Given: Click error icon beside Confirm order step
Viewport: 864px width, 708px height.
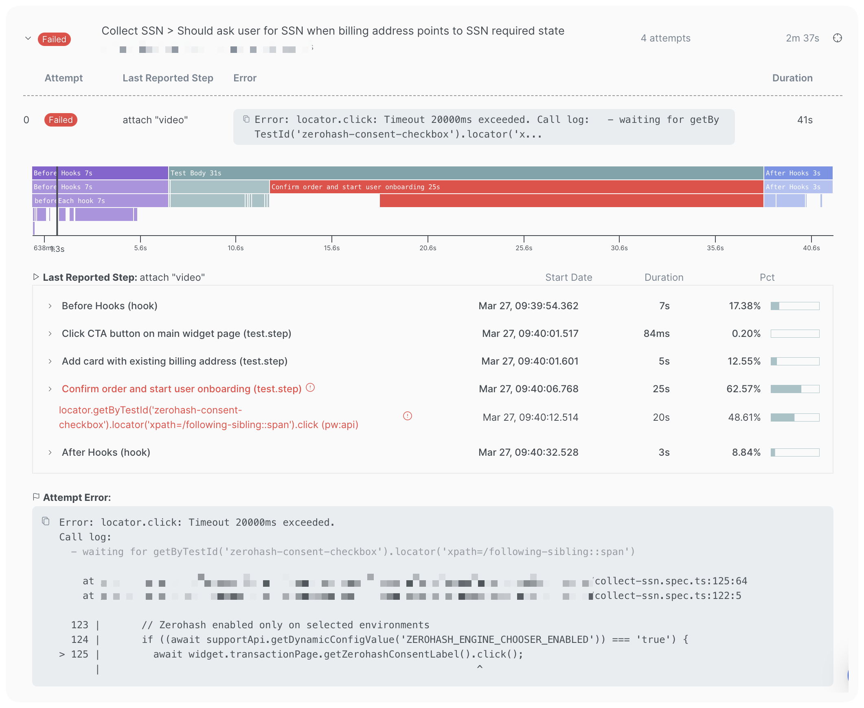Looking at the screenshot, I should pos(310,387).
